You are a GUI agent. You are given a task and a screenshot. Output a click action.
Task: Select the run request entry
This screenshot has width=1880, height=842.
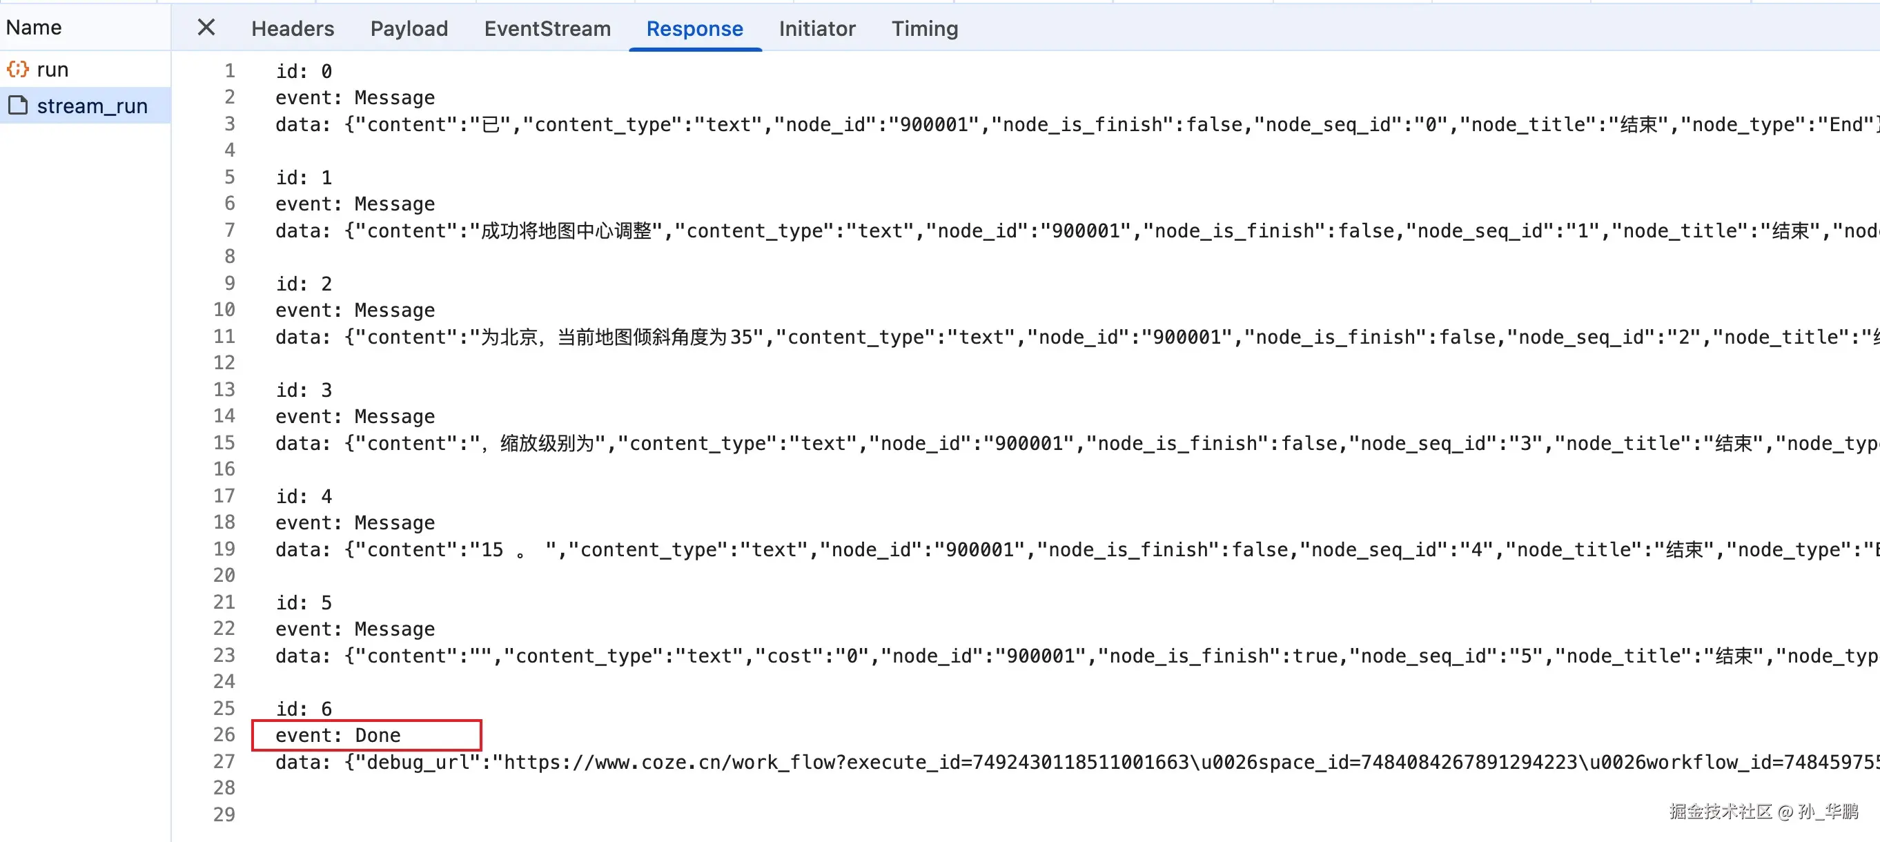52,69
